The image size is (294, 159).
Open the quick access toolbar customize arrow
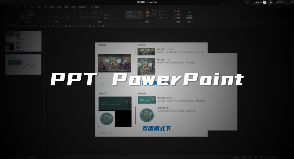108,26
